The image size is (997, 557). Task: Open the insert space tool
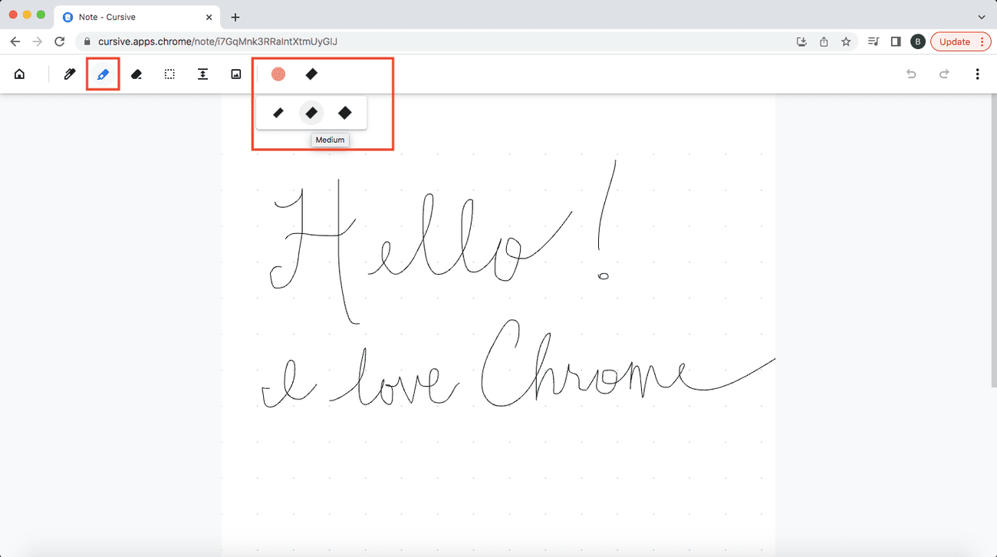click(x=202, y=74)
